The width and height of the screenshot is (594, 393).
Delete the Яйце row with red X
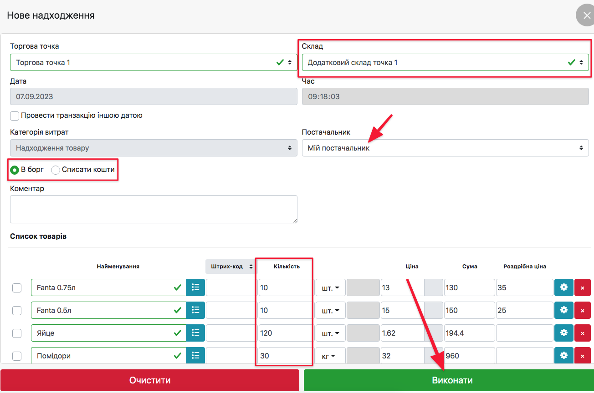583,333
